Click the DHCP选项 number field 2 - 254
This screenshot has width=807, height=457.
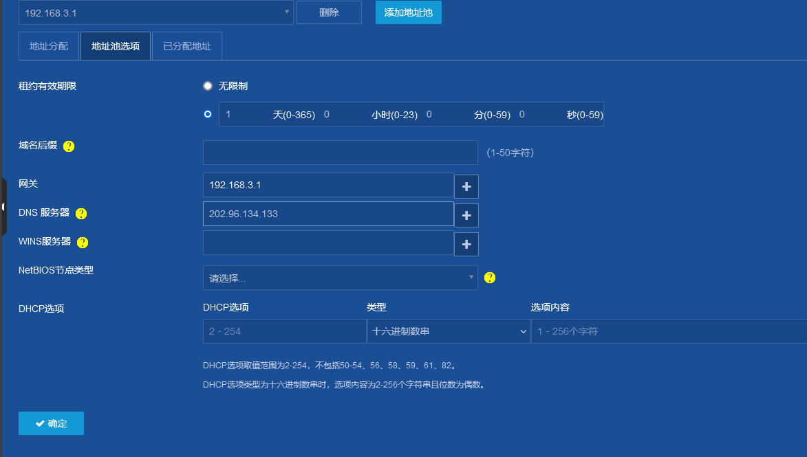285,331
